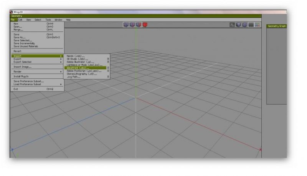Viewport: 307px width, 176px height.
Task: Open options box beside 3D Studio (.3ds)
Action: (108, 59)
